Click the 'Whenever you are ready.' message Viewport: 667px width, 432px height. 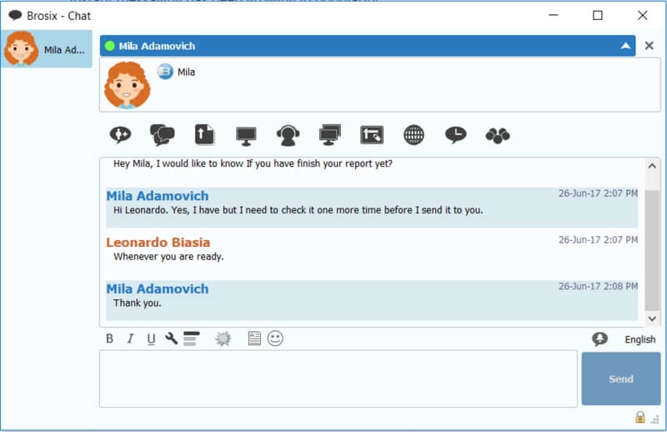[168, 257]
